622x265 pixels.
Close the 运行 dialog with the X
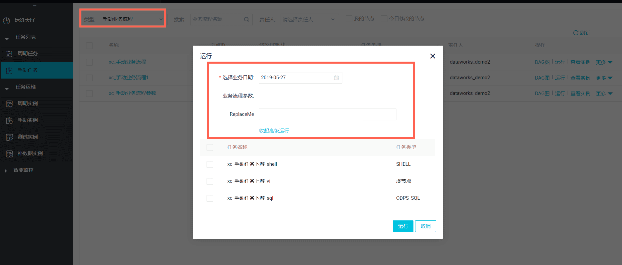[433, 56]
